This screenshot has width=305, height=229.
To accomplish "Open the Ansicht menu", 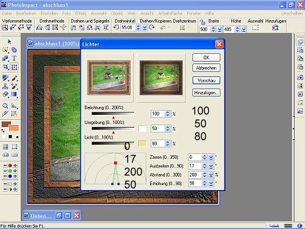I will pyautogui.click(x=147, y=13).
